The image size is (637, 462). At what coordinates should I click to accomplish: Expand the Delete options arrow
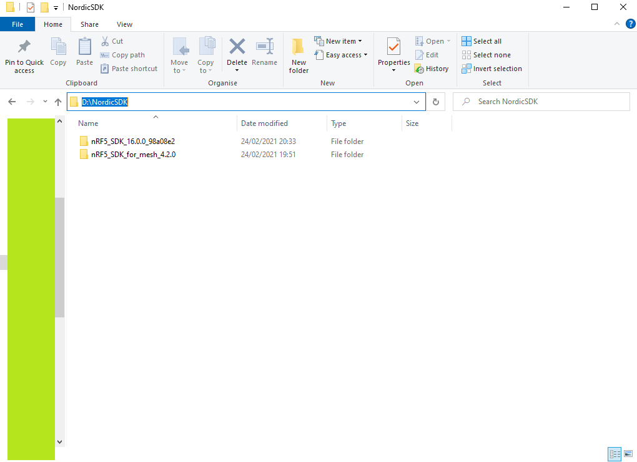[x=237, y=70]
